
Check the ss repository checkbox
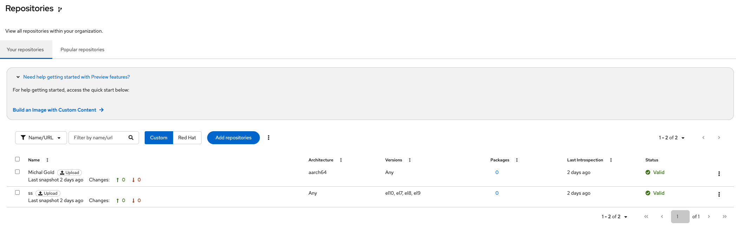tap(17, 193)
